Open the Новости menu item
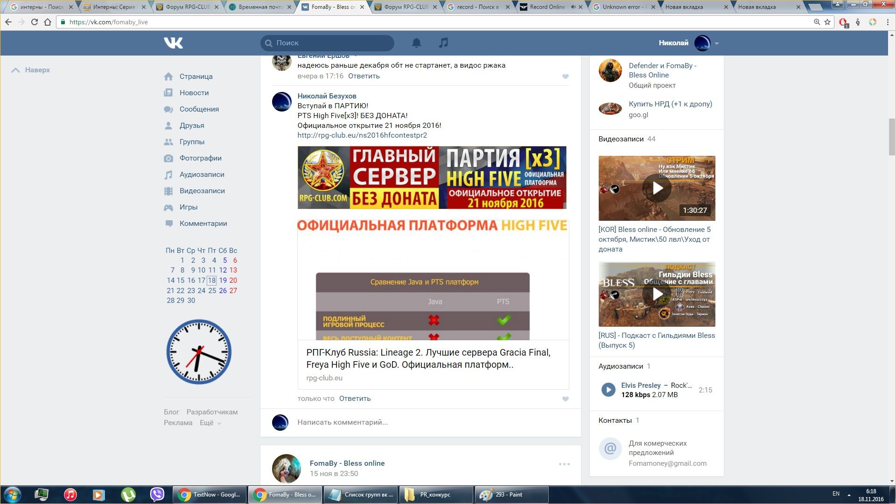 (x=194, y=93)
